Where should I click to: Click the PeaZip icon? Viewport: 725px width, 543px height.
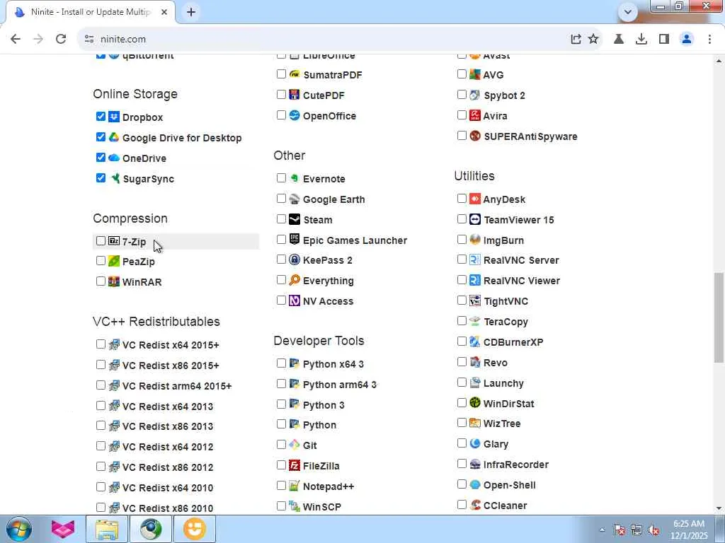(x=114, y=261)
